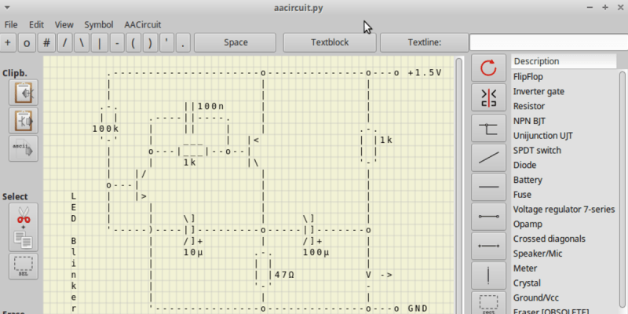Viewport: 628px width, 314px height.
Task: Click the 'o' character button
Action: click(x=28, y=42)
